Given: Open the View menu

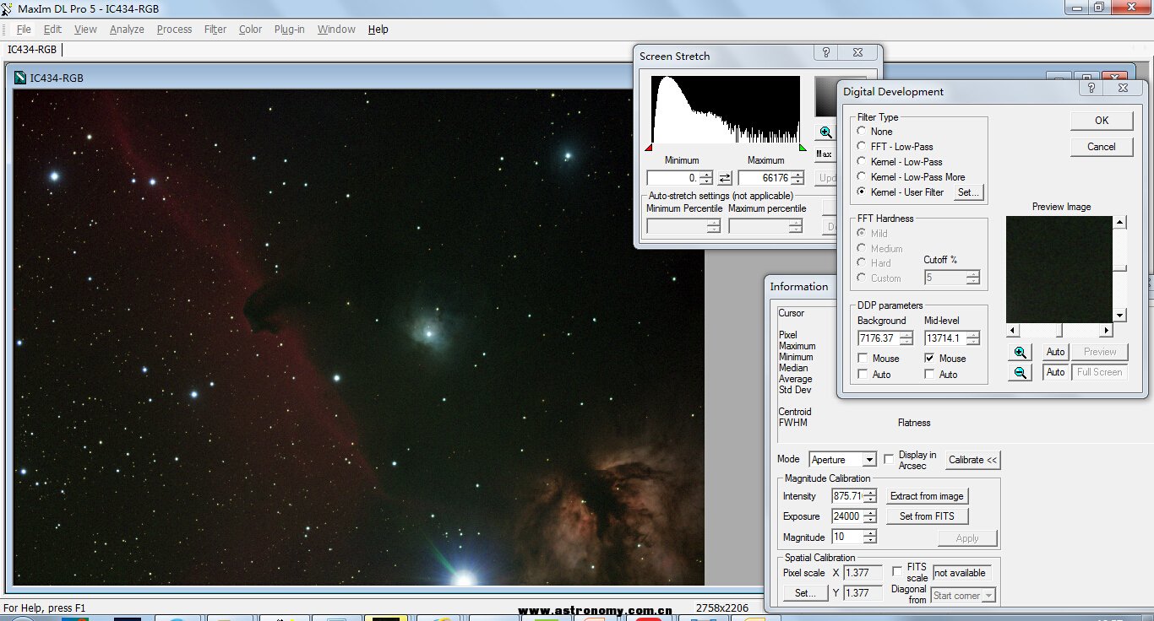Looking at the screenshot, I should [85, 30].
